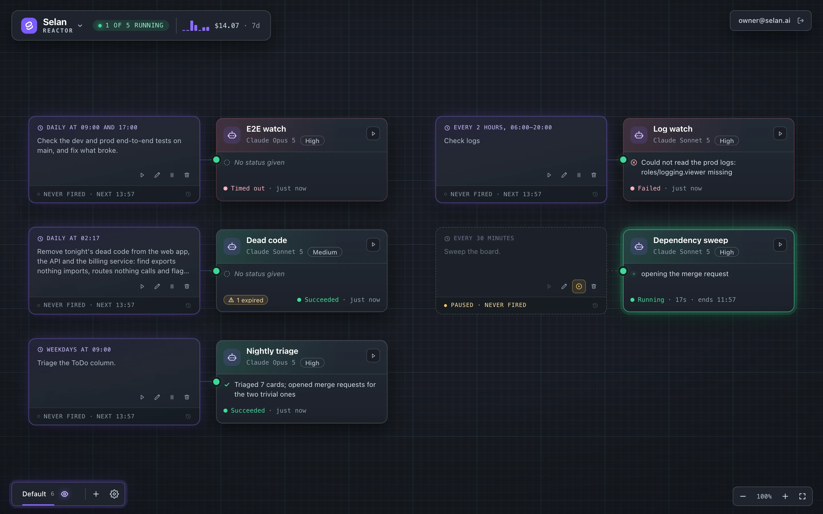823x514 pixels.
Task: Expand the Selan workspace dropdown chevron
Action: [x=80, y=25]
